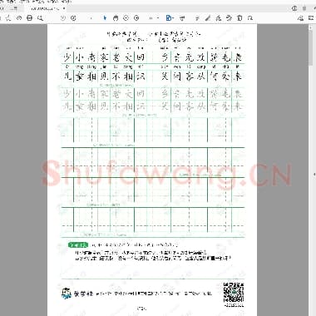The height and width of the screenshot is (316, 316).
Task: Open the blue page fit options
Action: coord(170,18)
